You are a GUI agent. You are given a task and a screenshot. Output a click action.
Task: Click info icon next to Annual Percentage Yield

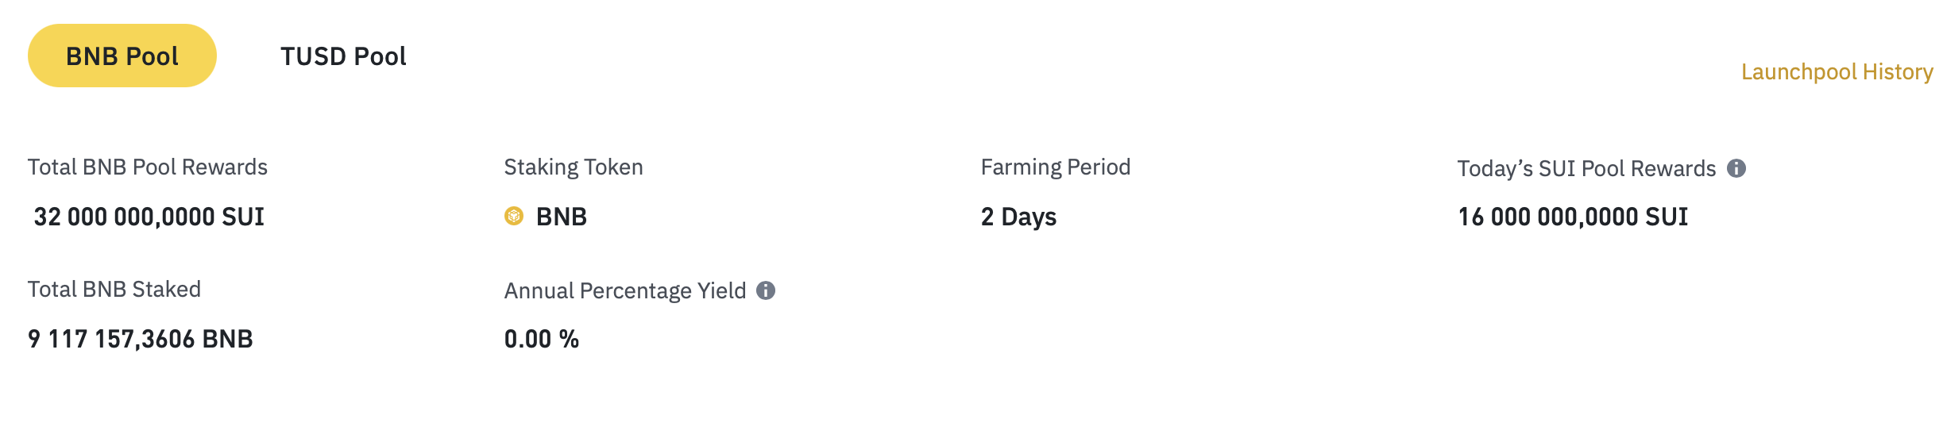[x=766, y=290]
